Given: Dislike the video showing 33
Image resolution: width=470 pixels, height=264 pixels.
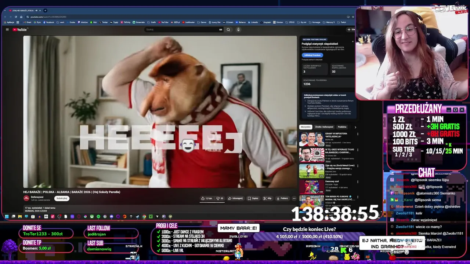Looking at the screenshot, I should click(x=220, y=198).
